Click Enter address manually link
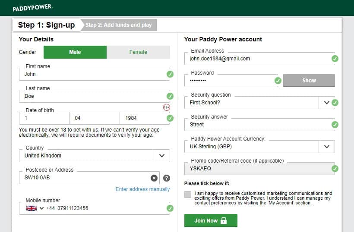The height and width of the screenshot is (232, 354). pyautogui.click(x=142, y=189)
